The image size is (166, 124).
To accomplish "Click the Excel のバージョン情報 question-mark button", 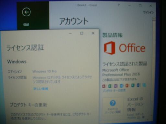I will pos(113,106).
